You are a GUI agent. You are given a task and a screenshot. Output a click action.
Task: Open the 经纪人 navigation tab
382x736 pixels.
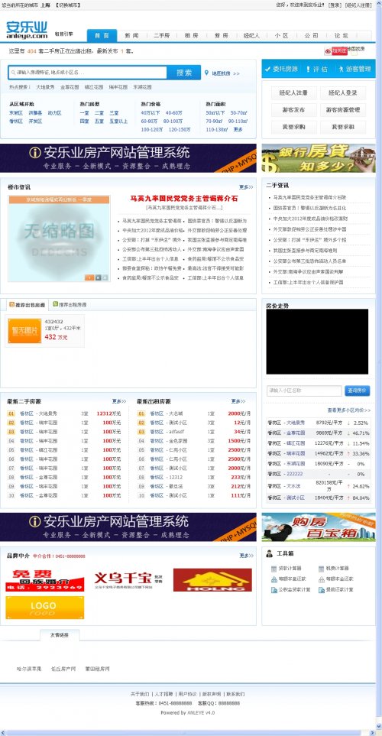[x=251, y=36]
